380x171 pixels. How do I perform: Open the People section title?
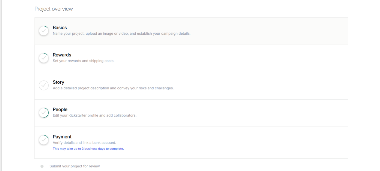[60, 109]
